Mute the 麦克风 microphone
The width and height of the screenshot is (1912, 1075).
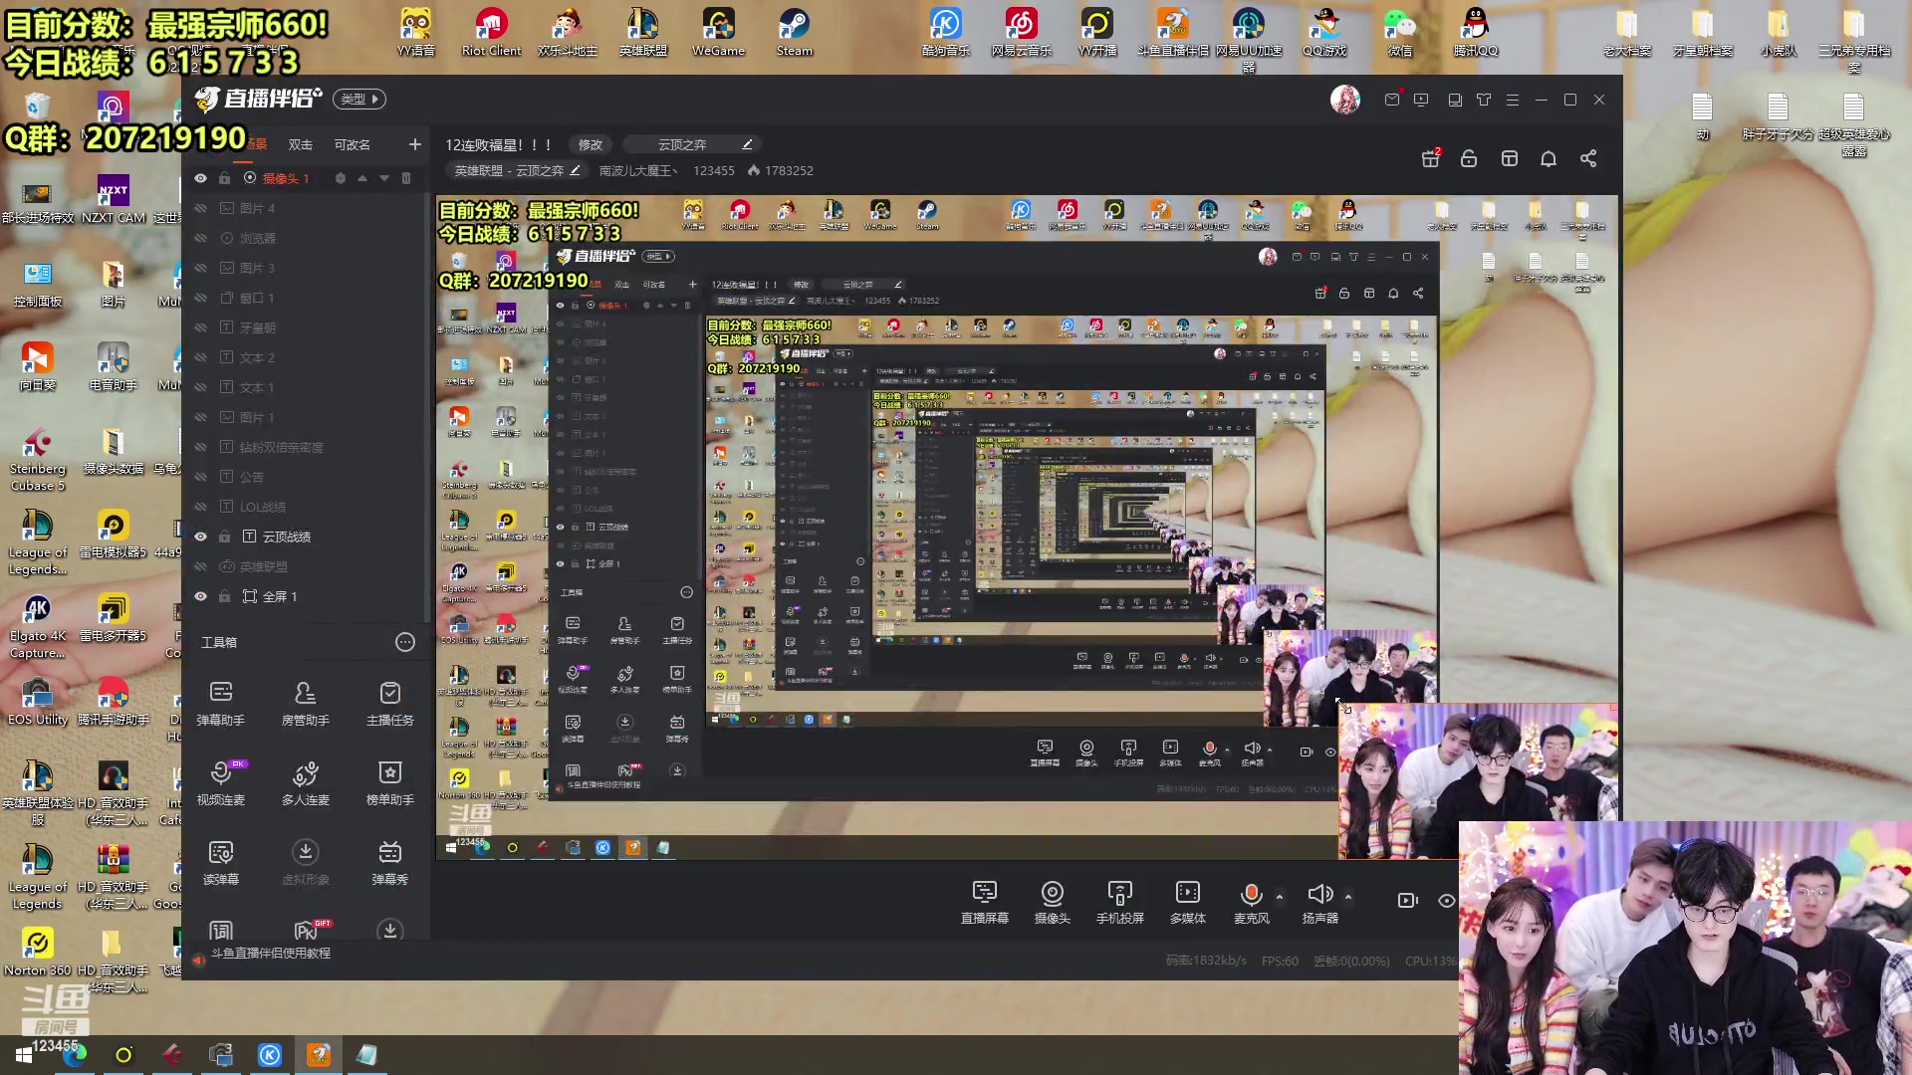pyautogui.click(x=1252, y=902)
